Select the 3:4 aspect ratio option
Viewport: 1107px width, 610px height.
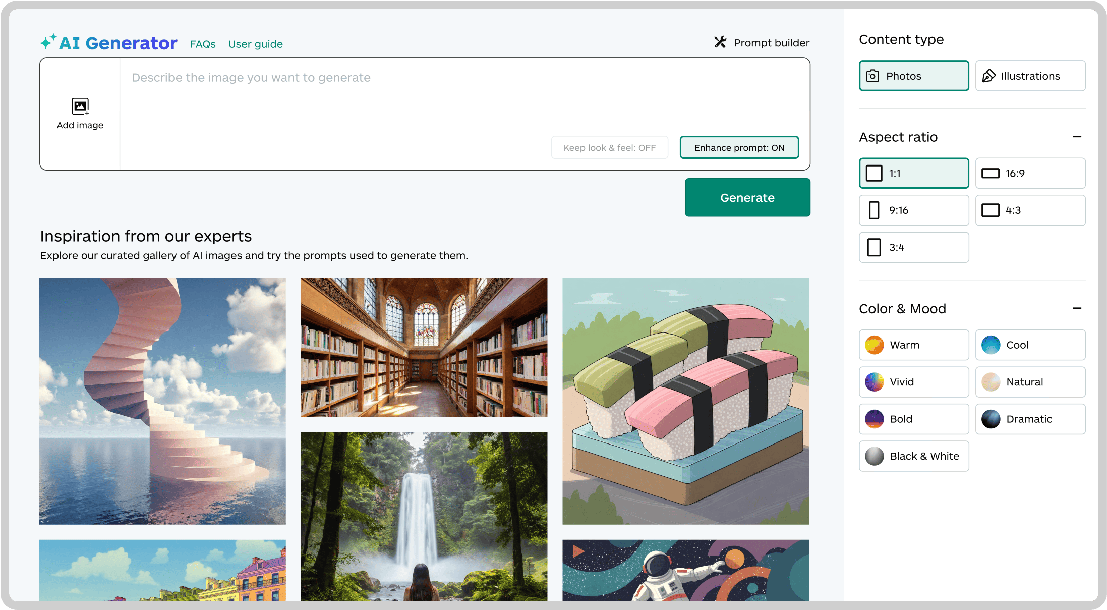click(x=913, y=247)
